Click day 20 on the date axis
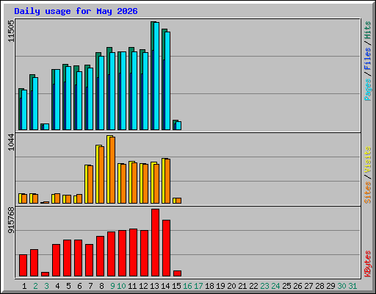376x294 pixels. pyautogui.click(x=231, y=286)
